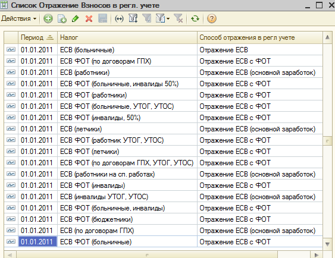Click the filter by current value icon
Image resolution: width=335 pixels, height=258 pixels.
tap(147, 18)
